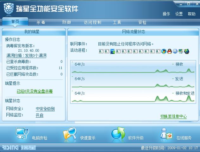Click the last upgrade time 2009-01-02 10:17
Screen dimensions: 200x152
point(183,148)
